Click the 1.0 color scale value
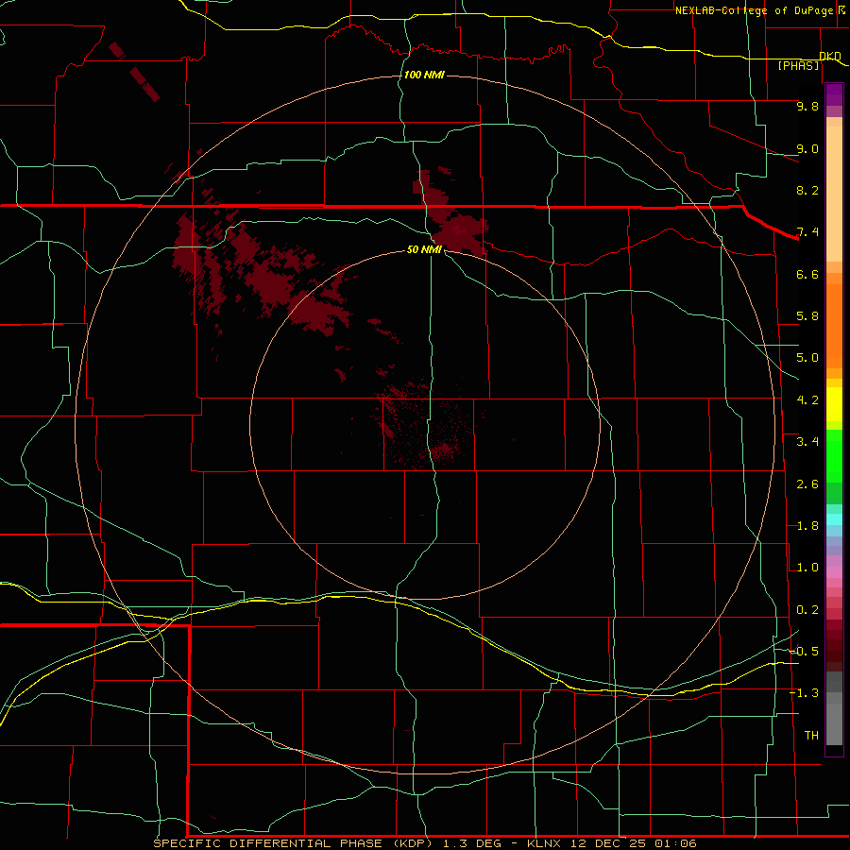Viewport: 850px width, 850px height. point(807,568)
